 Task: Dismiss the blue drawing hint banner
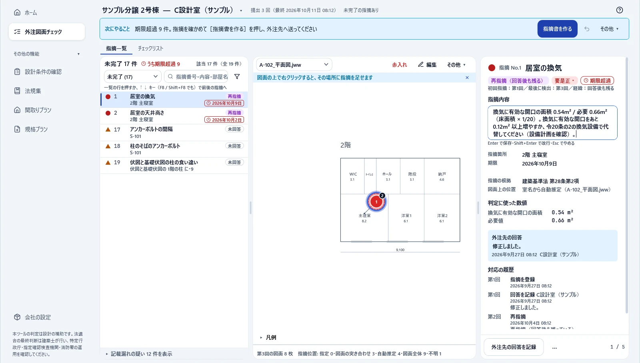pyautogui.click(x=467, y=78)
